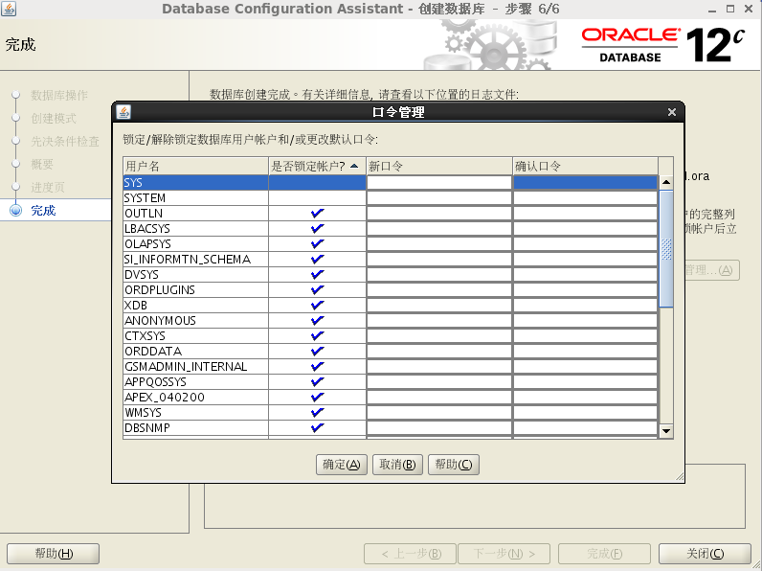The image size is (762, 571).
Task: Toggle lock checkmark for APPQOSSYS account
Action: [317, 382]
